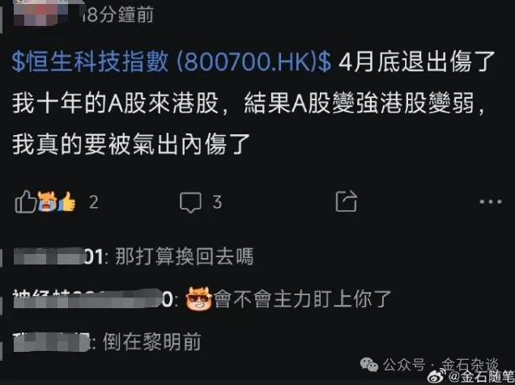Tap the crying bull reaction emoji
The width and height of the screenshot is (515, 385).
coord(47,201)
